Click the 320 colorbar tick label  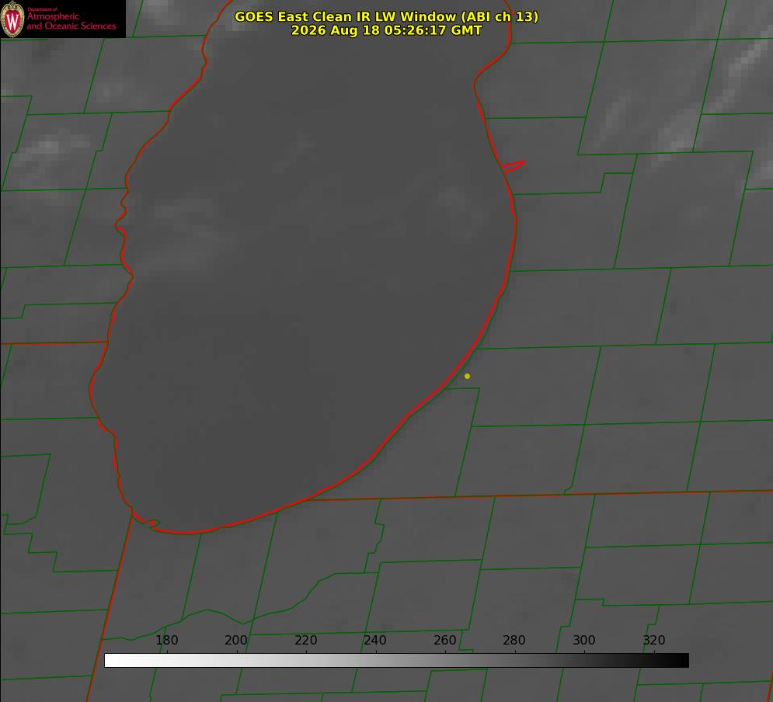[654, 640]
